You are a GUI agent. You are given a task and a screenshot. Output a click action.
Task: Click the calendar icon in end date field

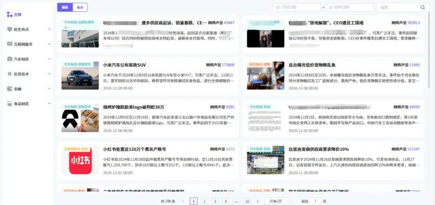pyautogui.click(x=330, y=8)
